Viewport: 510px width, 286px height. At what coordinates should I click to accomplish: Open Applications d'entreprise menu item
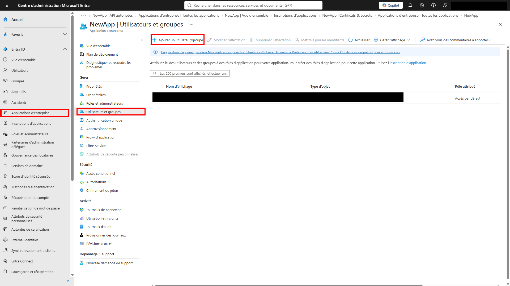tap(35, 113)
